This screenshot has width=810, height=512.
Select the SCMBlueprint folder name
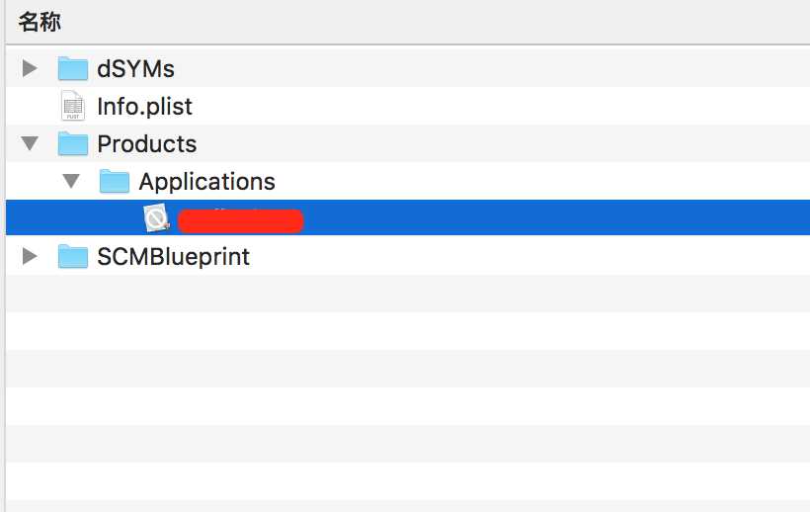174,256
